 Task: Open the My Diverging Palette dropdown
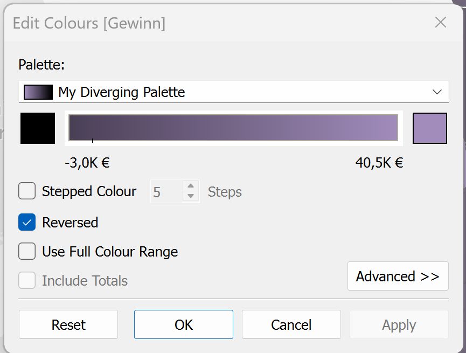(233, 92)
